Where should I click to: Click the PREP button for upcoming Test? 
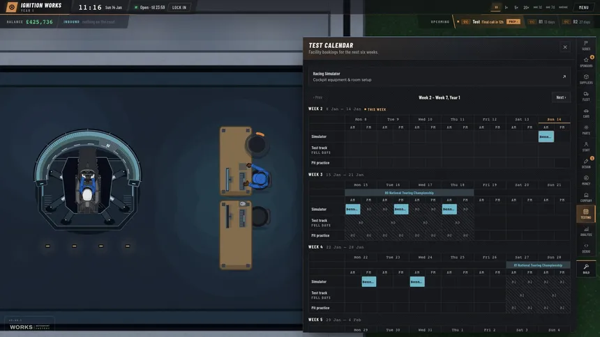tap(513, 22)
